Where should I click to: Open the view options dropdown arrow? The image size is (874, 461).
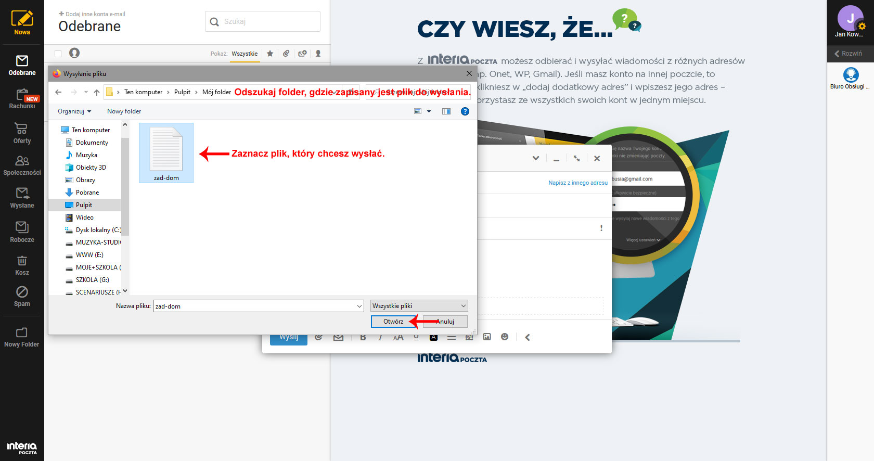[x=429, y=111]
